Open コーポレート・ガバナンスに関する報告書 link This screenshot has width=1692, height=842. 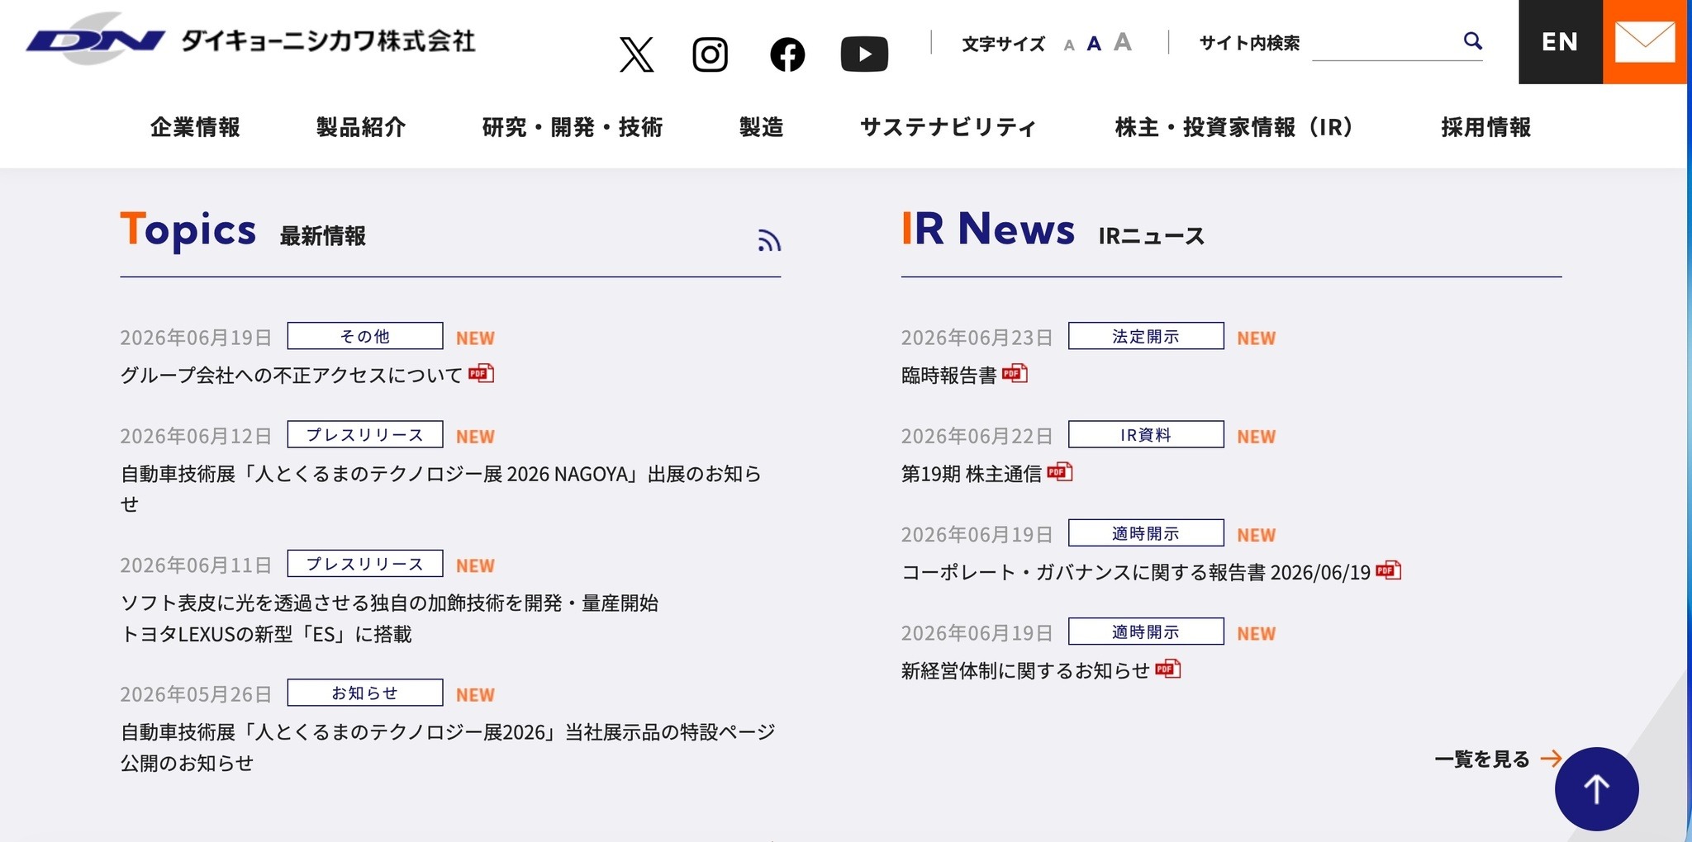coord(1136,571)
